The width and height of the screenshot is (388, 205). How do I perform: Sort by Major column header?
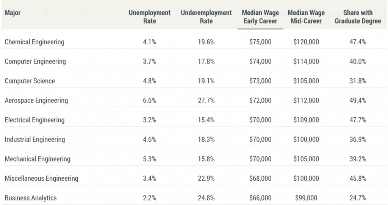coord(13,13)
